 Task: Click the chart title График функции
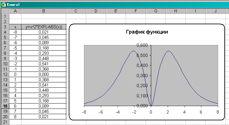click(x=147, y=32)
